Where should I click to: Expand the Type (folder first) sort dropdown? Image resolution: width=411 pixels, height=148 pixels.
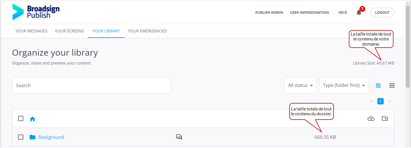[x=344, y=85]
